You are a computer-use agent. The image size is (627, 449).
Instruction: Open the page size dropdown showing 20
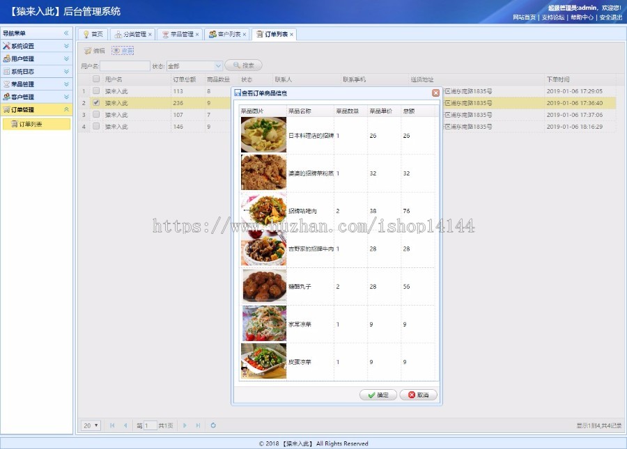91,425
